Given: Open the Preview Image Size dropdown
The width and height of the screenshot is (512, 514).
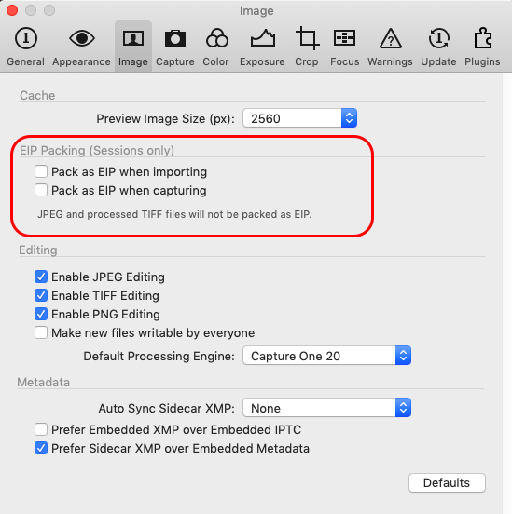Looking at the screenshot, I should [x=300, y=118].
